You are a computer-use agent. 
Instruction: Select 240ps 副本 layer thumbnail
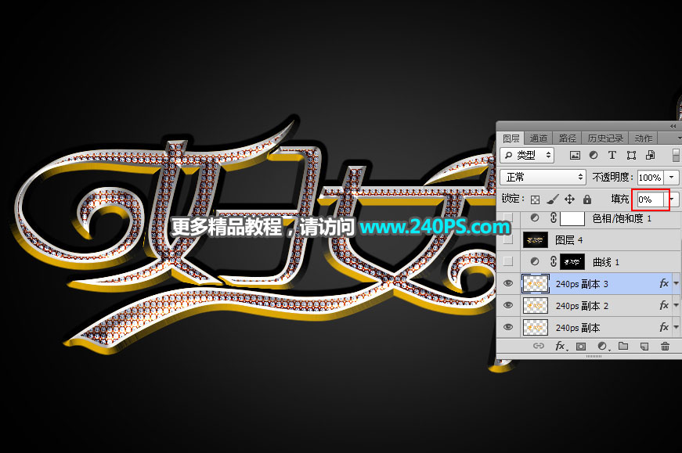tap(535, 327)
